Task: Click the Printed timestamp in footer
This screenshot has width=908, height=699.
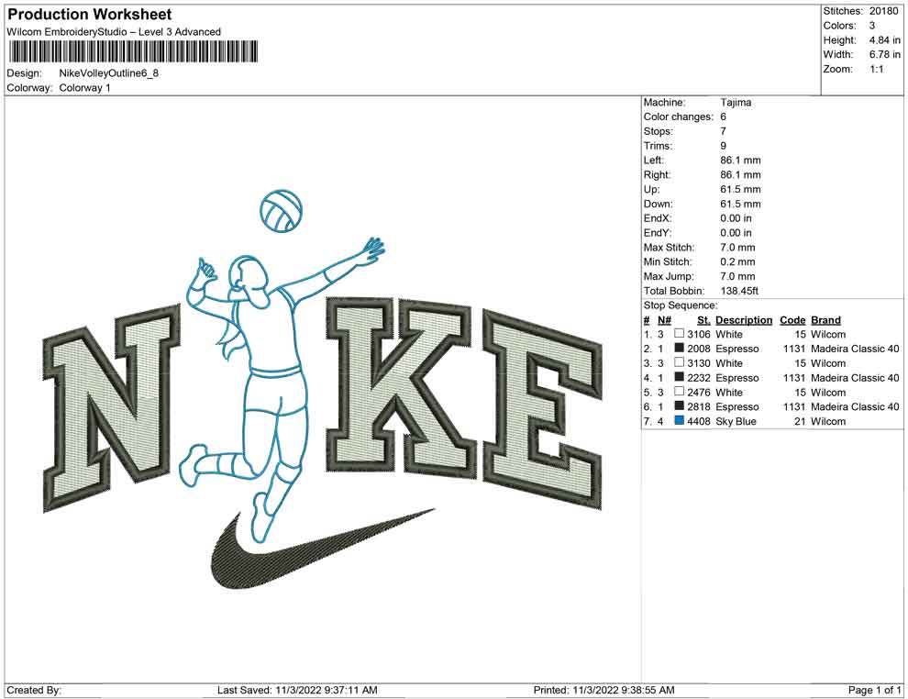Action: (x=603, y=690)
